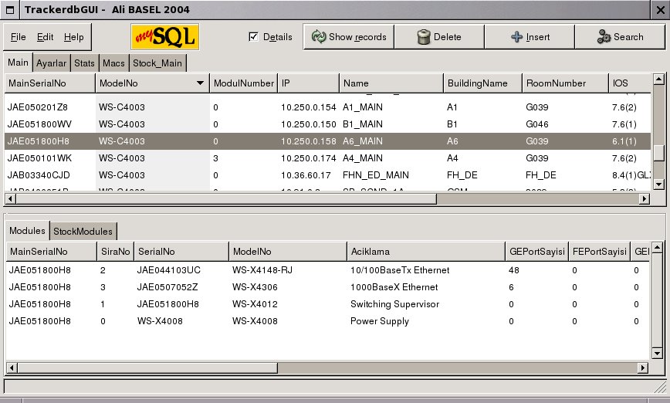Open the Edit menu
This screenshot has width=670, height=403.
click(45, 37)
